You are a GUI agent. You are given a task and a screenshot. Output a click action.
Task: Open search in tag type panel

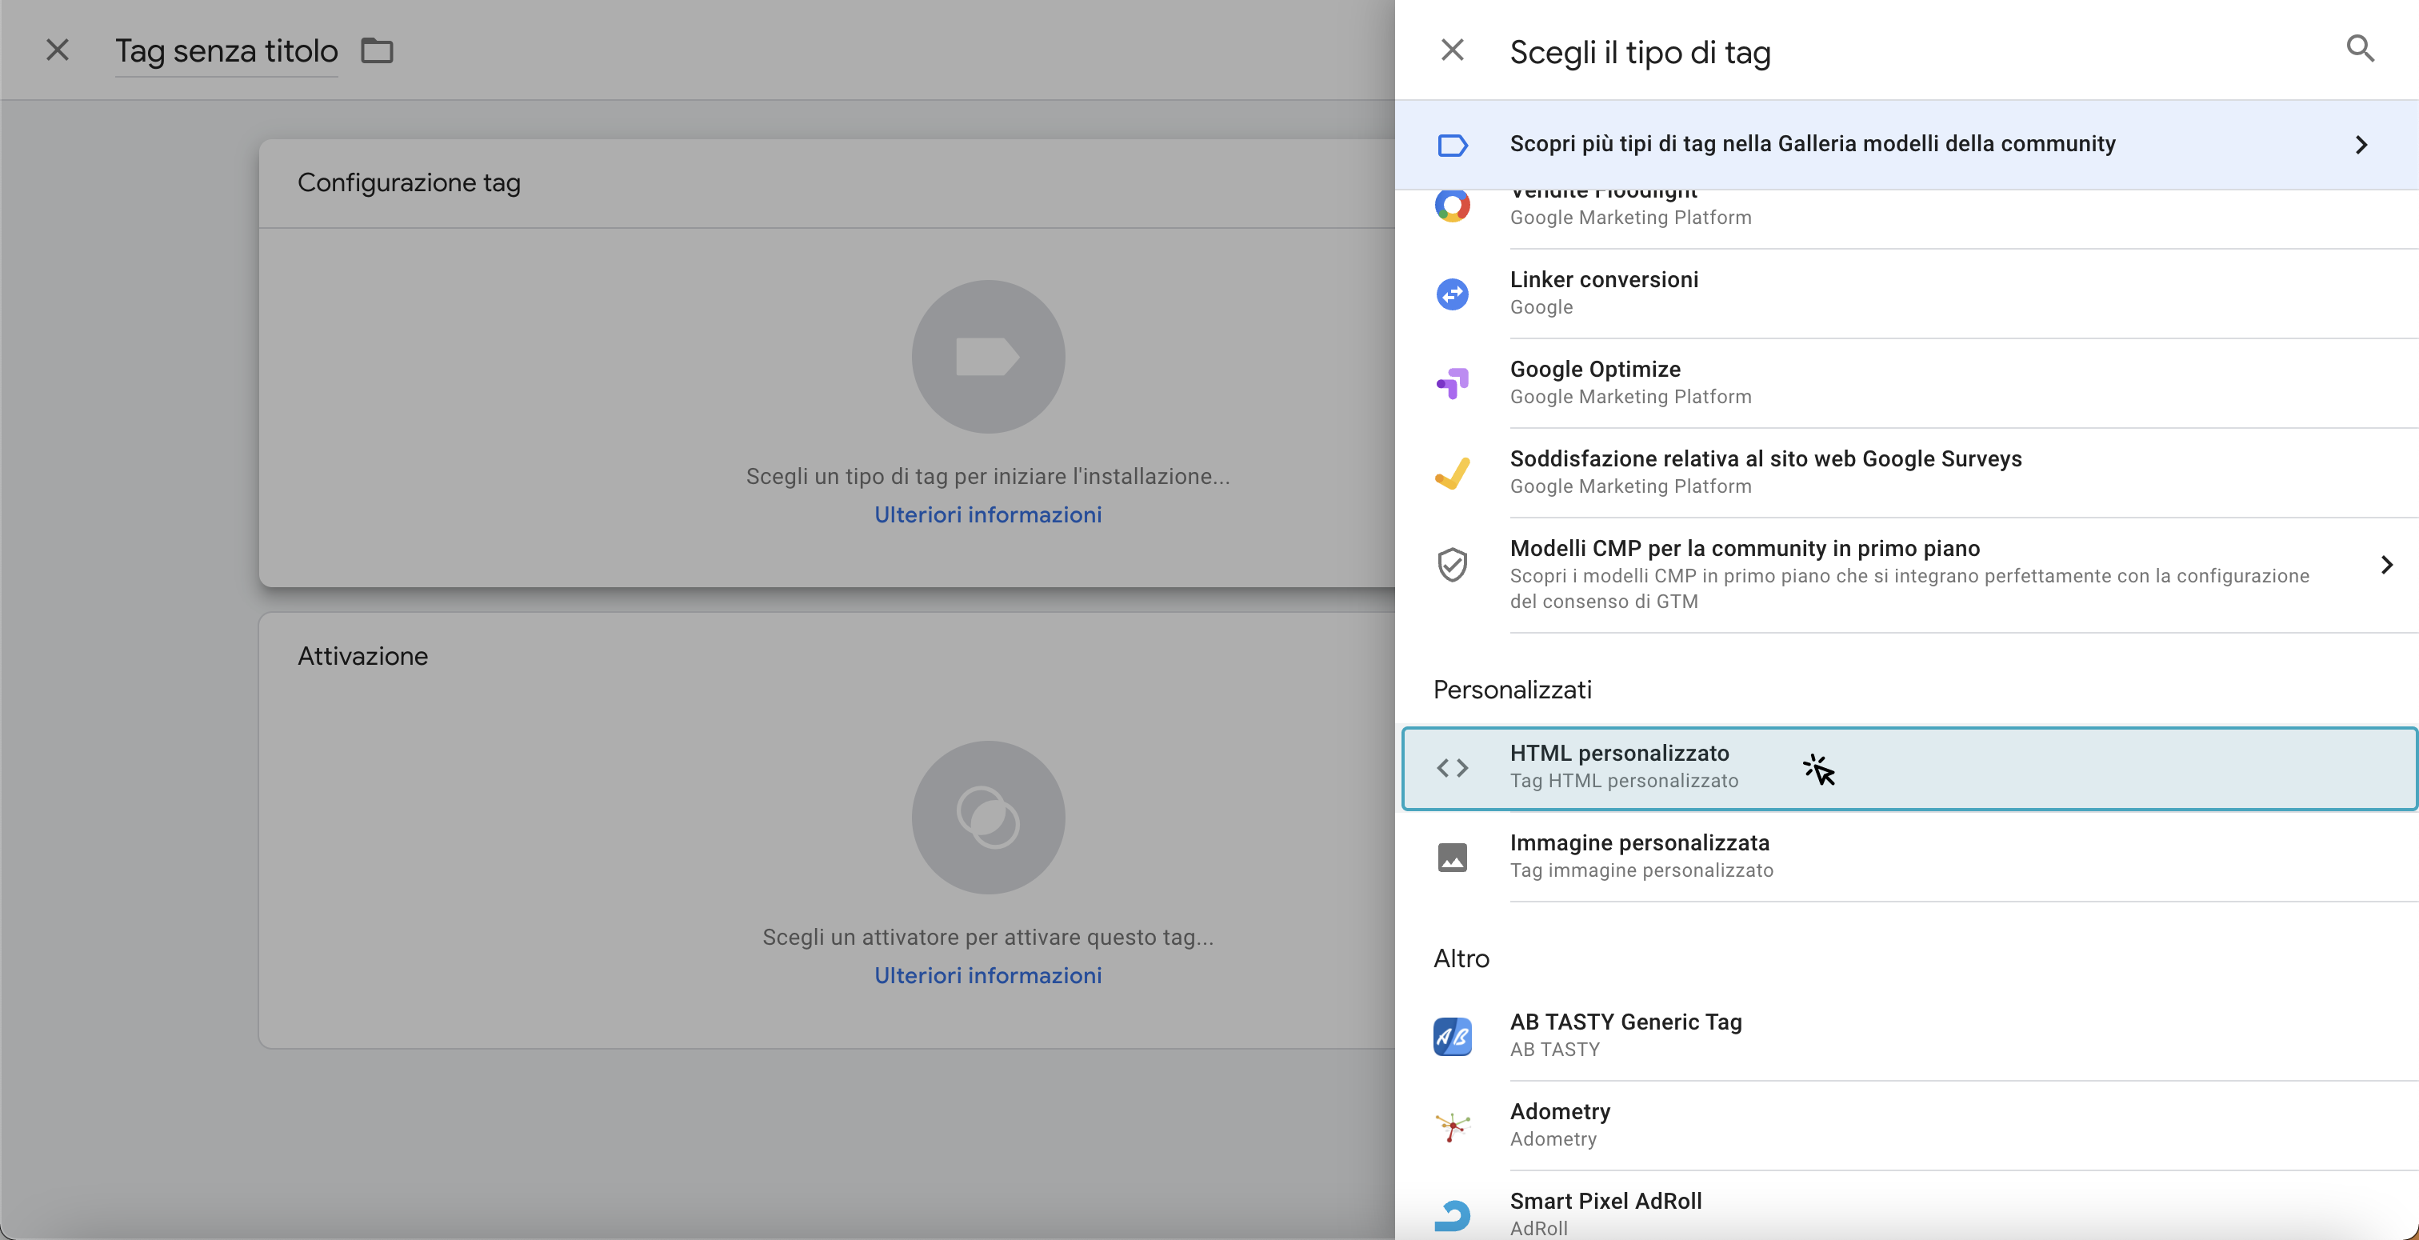pos(2360,48)
